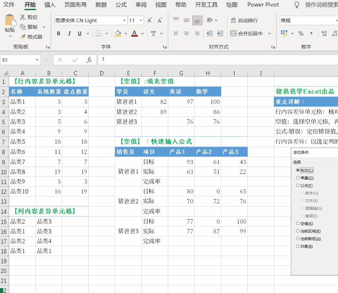This screenshot has height=293, width=338.
Task: Expand the Paste options arrow
Action: pyautogui.click(x=10, y=36)
